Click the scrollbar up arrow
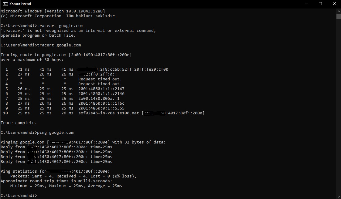Viewport: 341px width, 199px height. click(338, 11)
